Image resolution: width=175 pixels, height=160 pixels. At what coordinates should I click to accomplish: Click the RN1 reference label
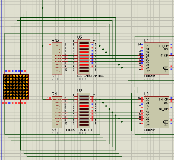55,94
